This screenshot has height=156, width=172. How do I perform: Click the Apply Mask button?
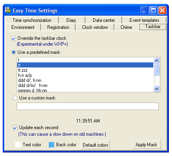(146, 145)
